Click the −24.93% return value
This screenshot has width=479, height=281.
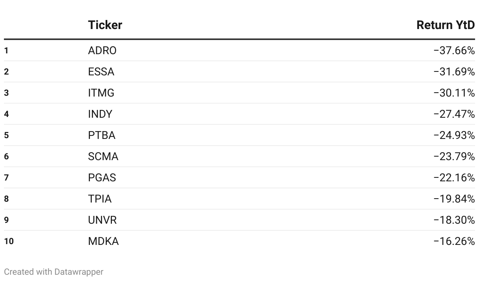tap(454, 135)
